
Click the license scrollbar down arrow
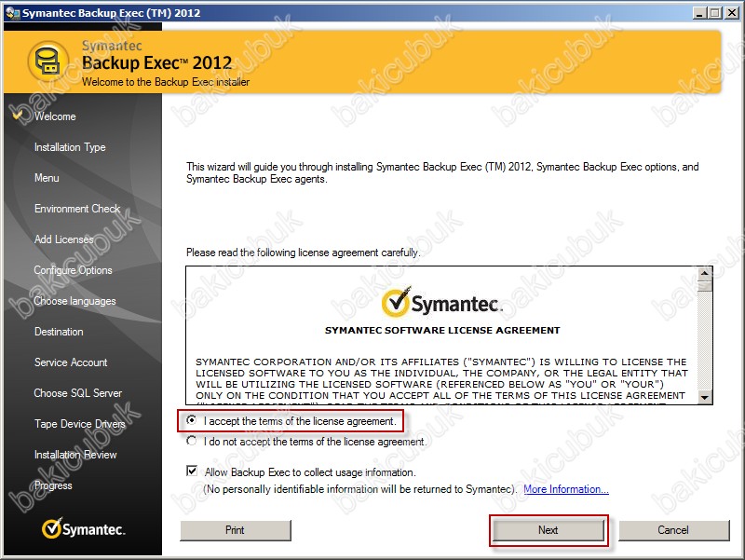click(705, 398)
